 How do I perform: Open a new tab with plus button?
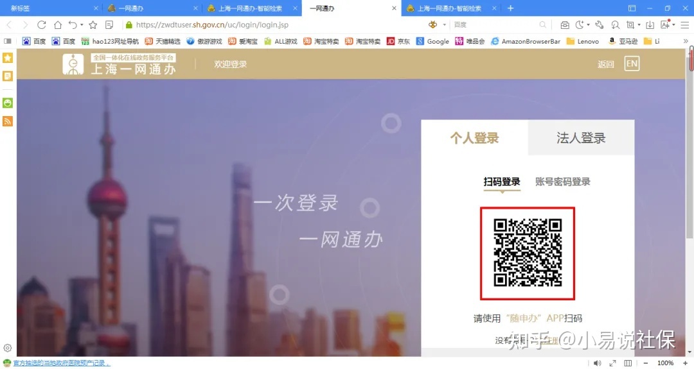(x=510, y=8)
